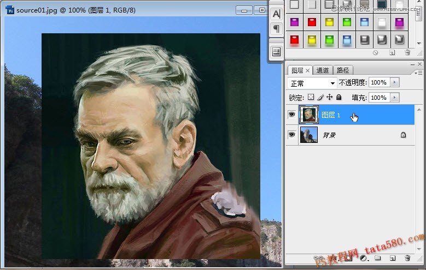
Task: Open the Paragraph panel icon
Action: click(276, 28)
